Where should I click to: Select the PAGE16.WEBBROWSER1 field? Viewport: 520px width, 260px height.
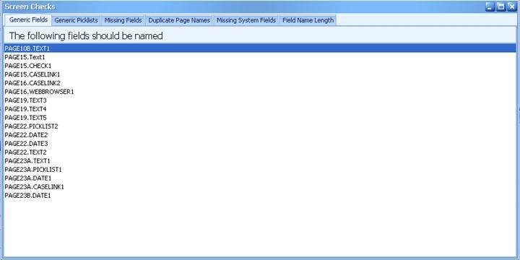(x=260, y=92)
